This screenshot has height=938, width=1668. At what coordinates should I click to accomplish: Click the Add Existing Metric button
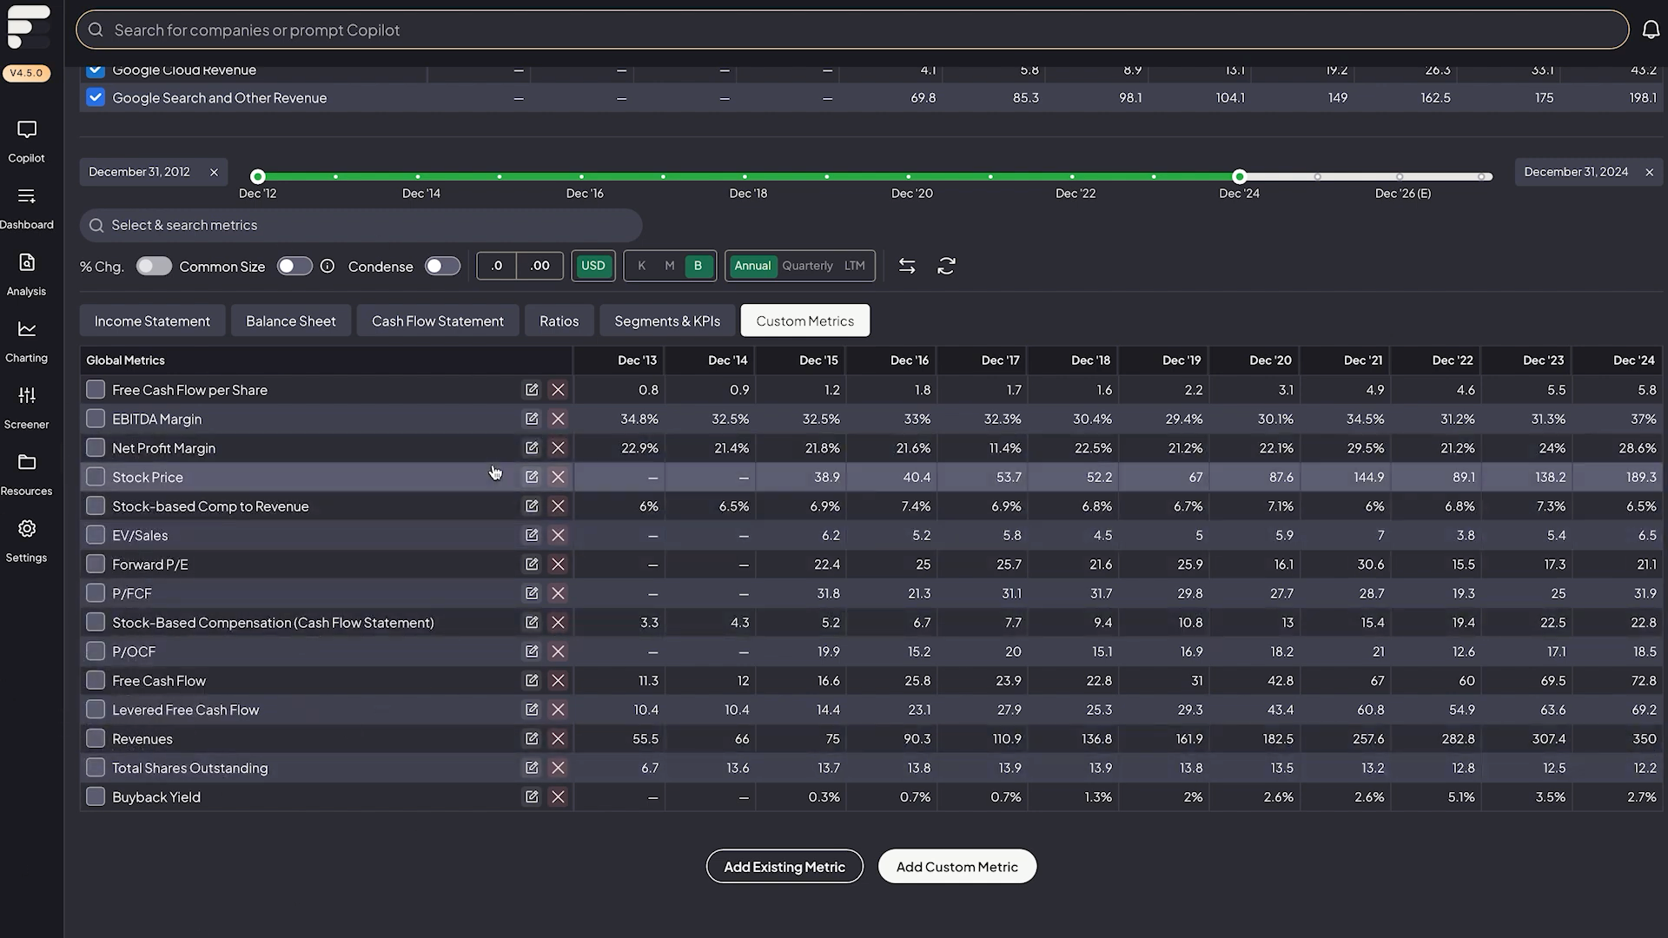click(784, 867)
